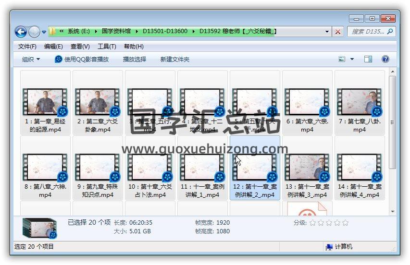410x265 pixels.
Task: Set rating to second star in 分级
Action: [x=321, y=223]
